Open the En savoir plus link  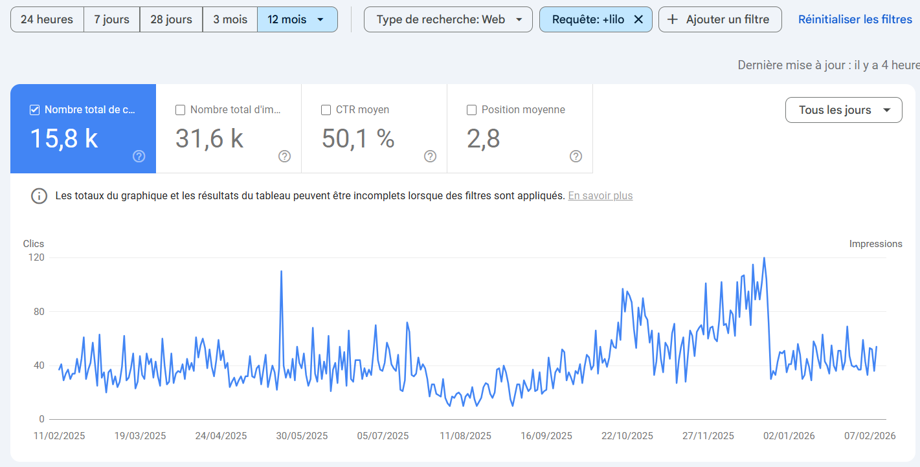[600, 196]
